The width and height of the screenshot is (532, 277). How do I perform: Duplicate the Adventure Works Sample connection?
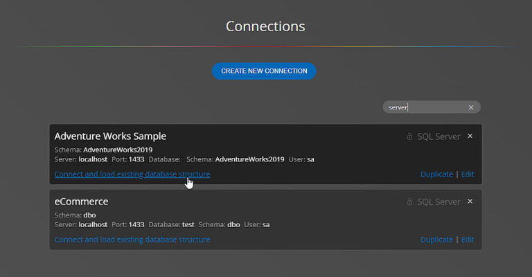pyautogui.click(x=436, y=175)
